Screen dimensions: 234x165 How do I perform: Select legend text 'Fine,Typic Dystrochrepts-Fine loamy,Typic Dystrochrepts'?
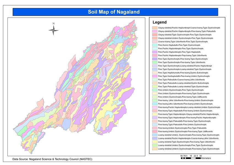tap(183, 59)
